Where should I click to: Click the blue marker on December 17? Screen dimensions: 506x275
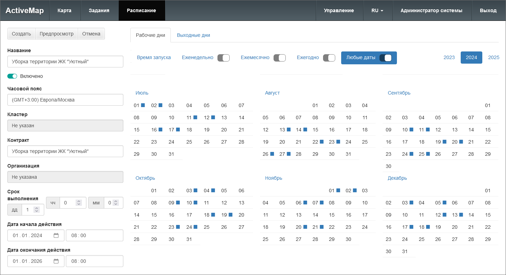click(x=411, y=227)
